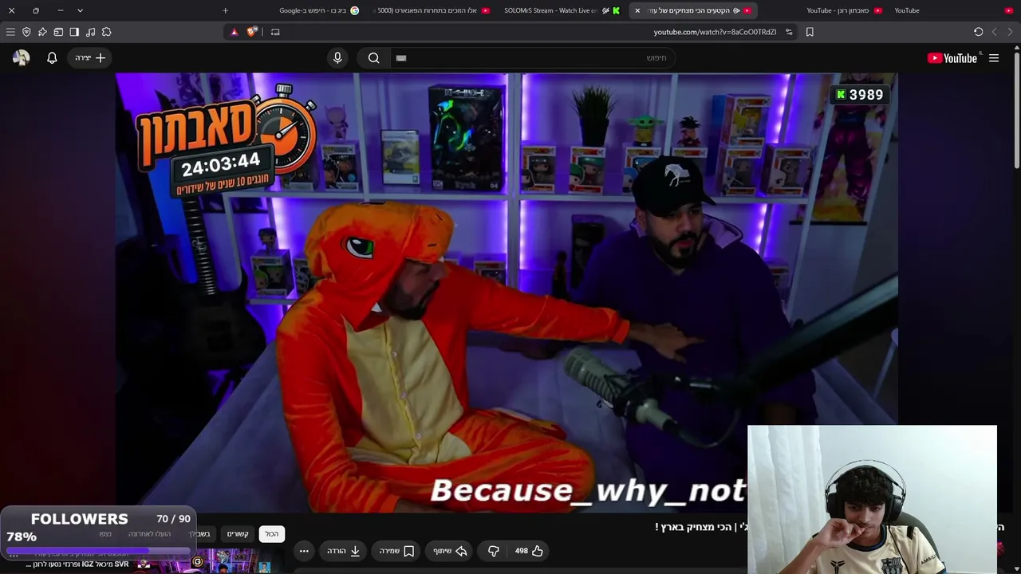
Task: Open more actions three-dot menu
Action: click(303, 551)
